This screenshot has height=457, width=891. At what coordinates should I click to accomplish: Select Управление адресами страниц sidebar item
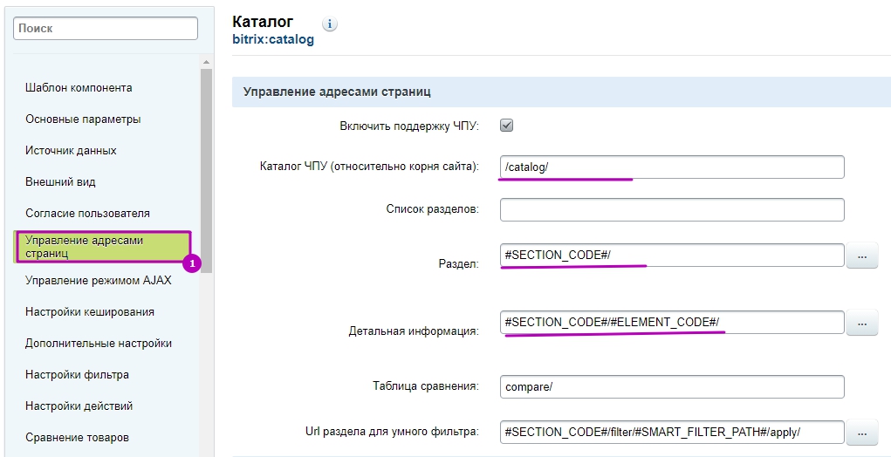click(103, 247)
